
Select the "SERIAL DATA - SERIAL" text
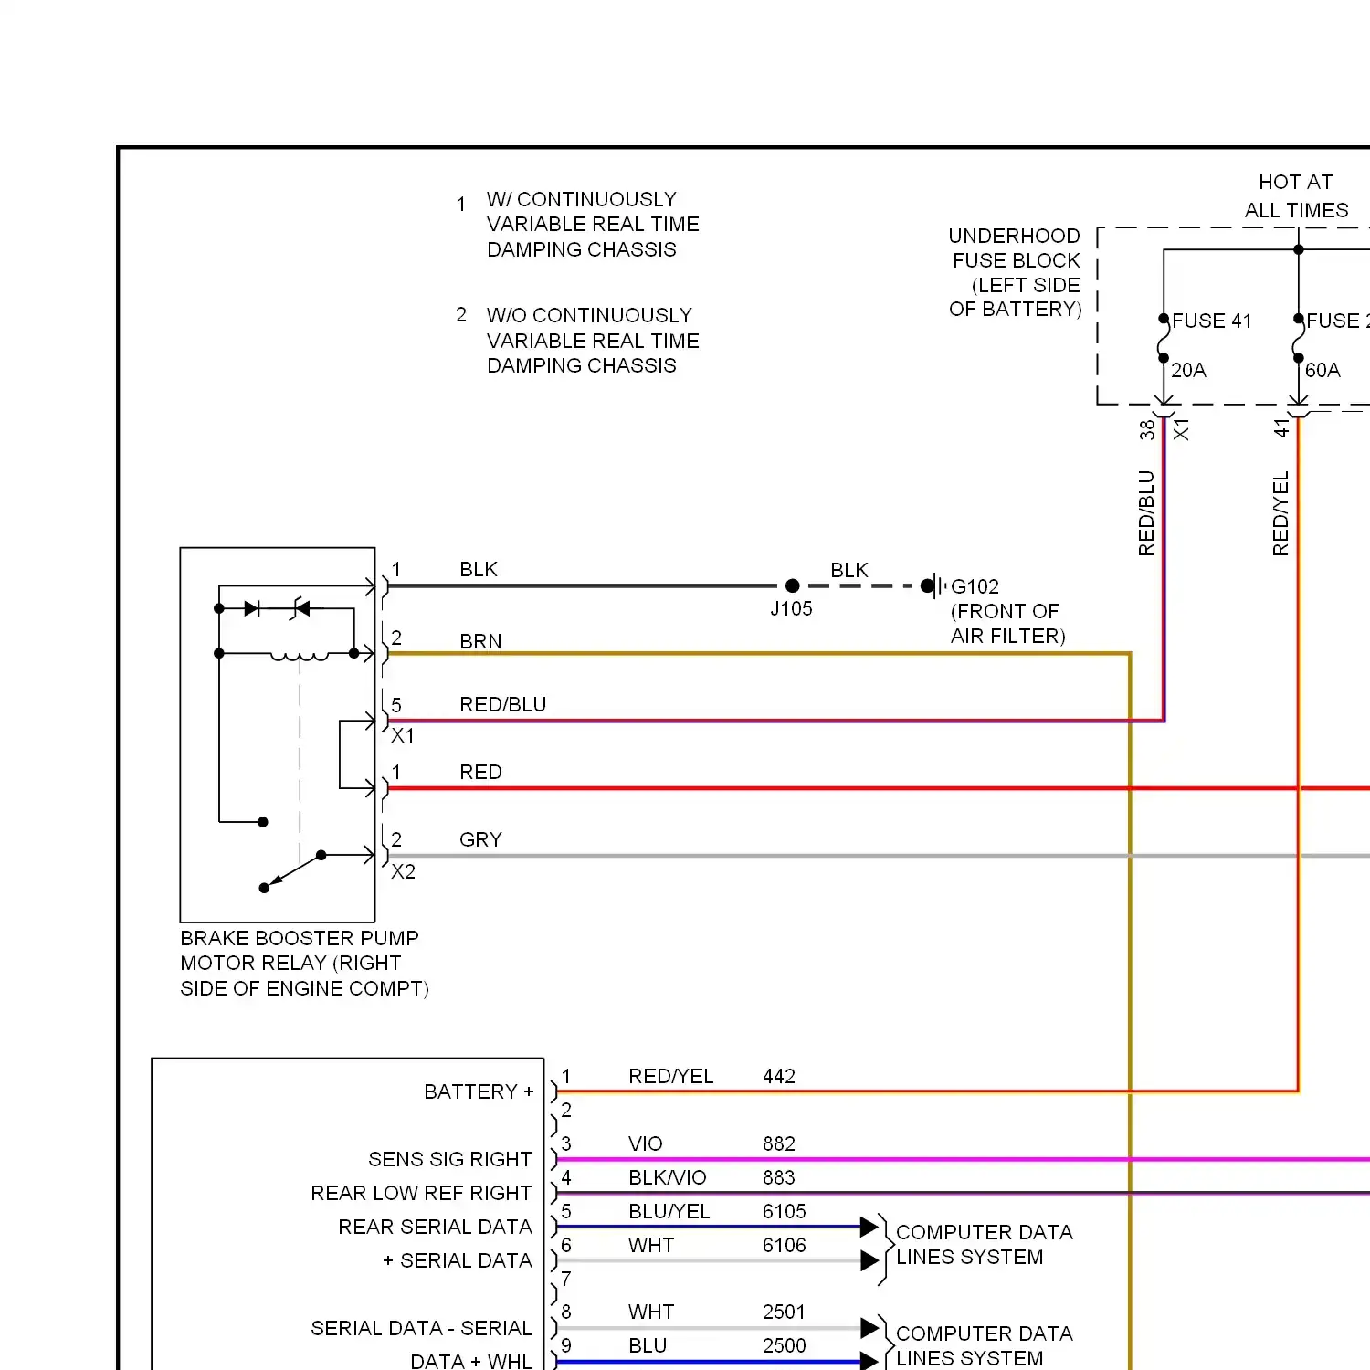point(421,1328)
